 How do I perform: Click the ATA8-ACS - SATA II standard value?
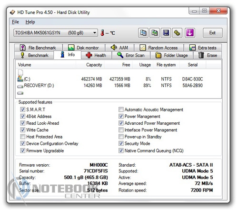coord(191,165)
